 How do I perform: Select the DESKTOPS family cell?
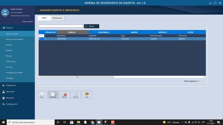point(73,36)
